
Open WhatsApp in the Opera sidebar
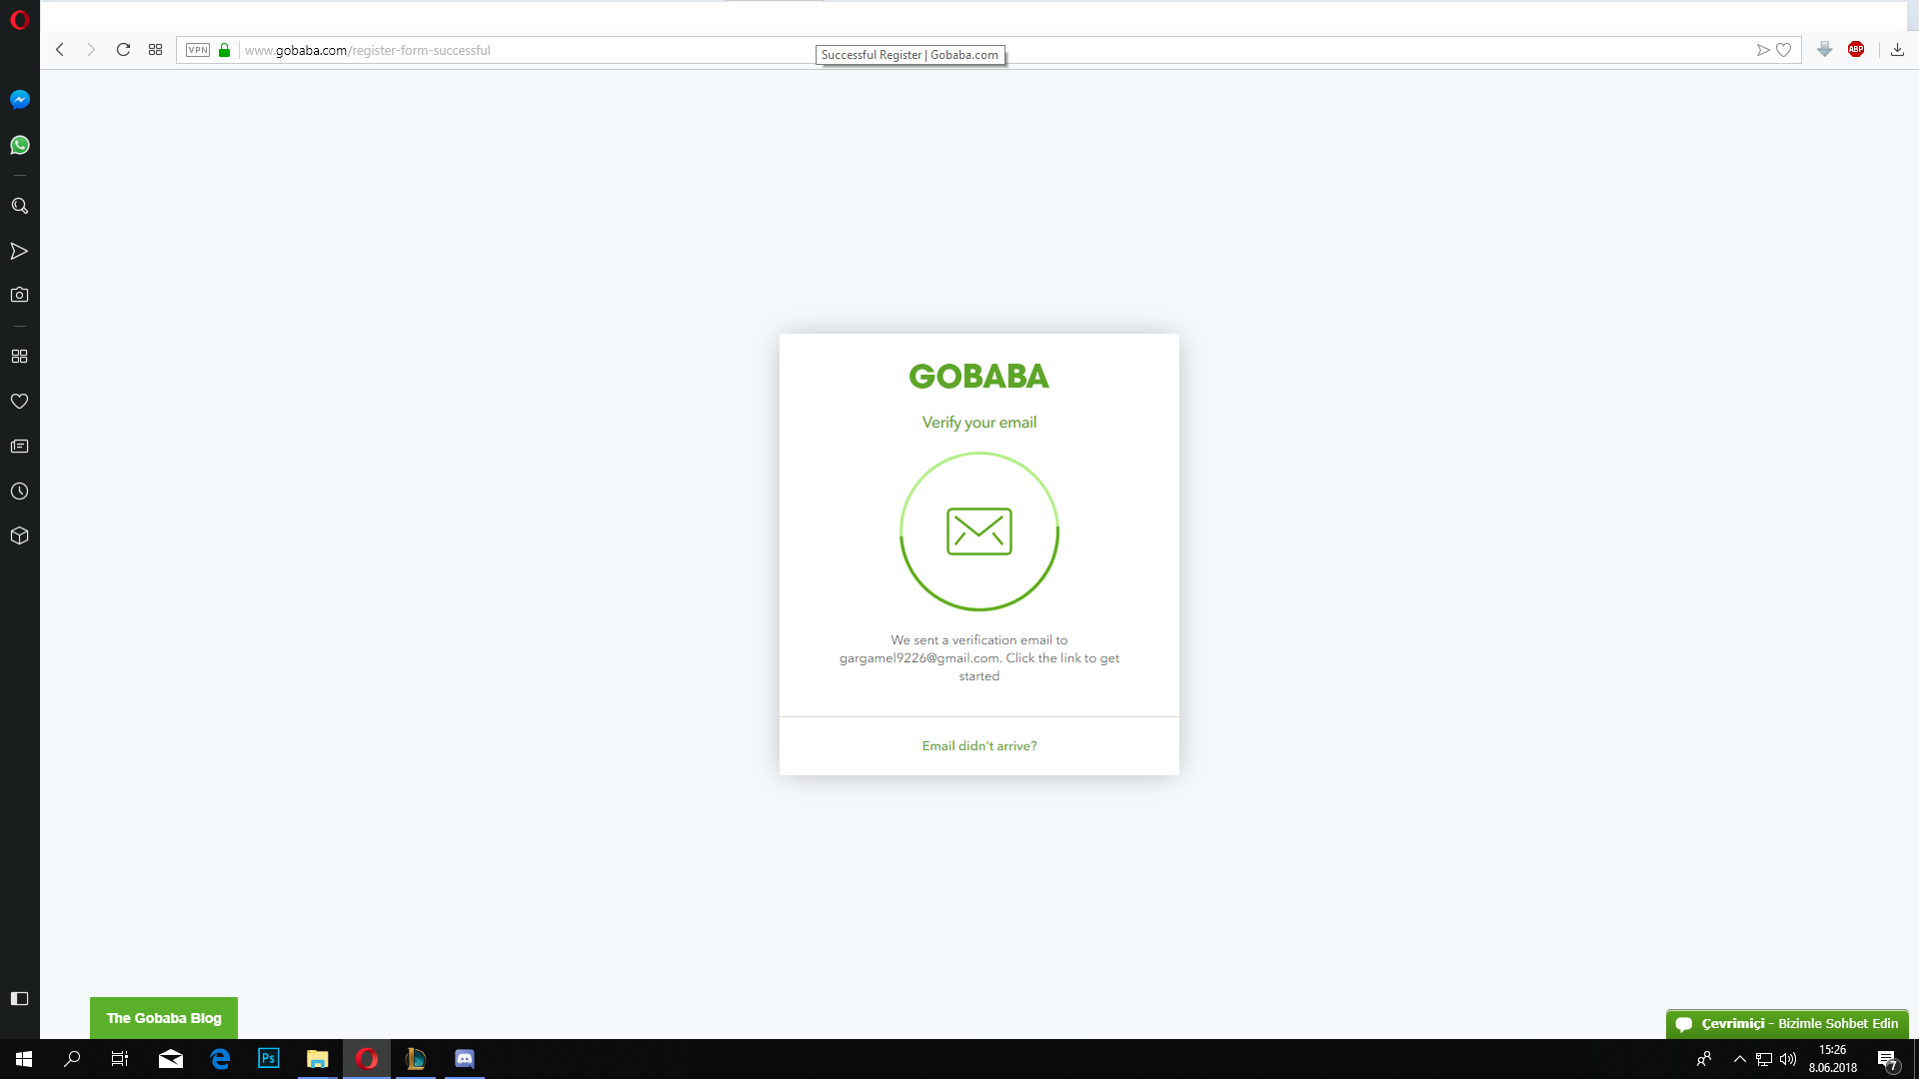[20, 145]
